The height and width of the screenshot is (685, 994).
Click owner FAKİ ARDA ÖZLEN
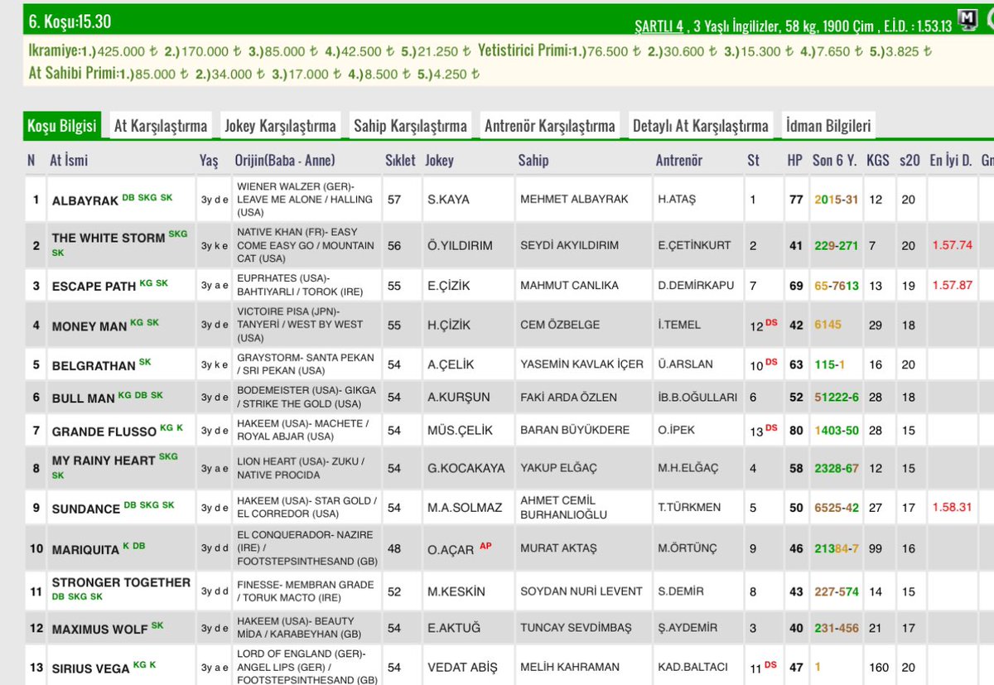pyautogui.click(x=568, y=398)
